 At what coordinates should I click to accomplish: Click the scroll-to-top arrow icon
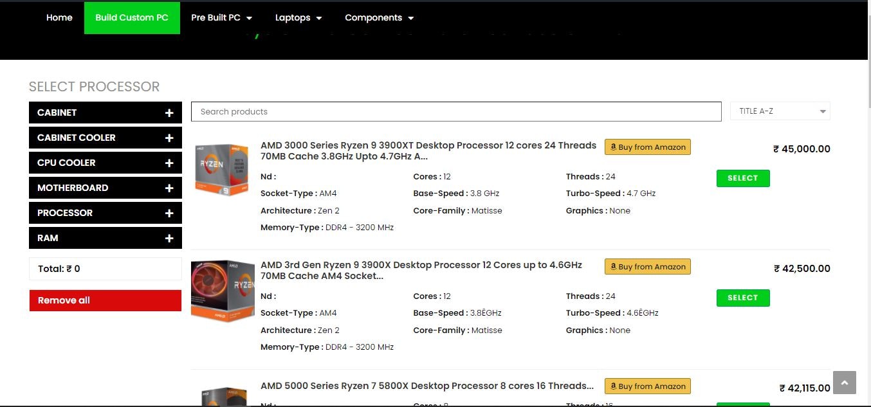[x=844, y=382]
